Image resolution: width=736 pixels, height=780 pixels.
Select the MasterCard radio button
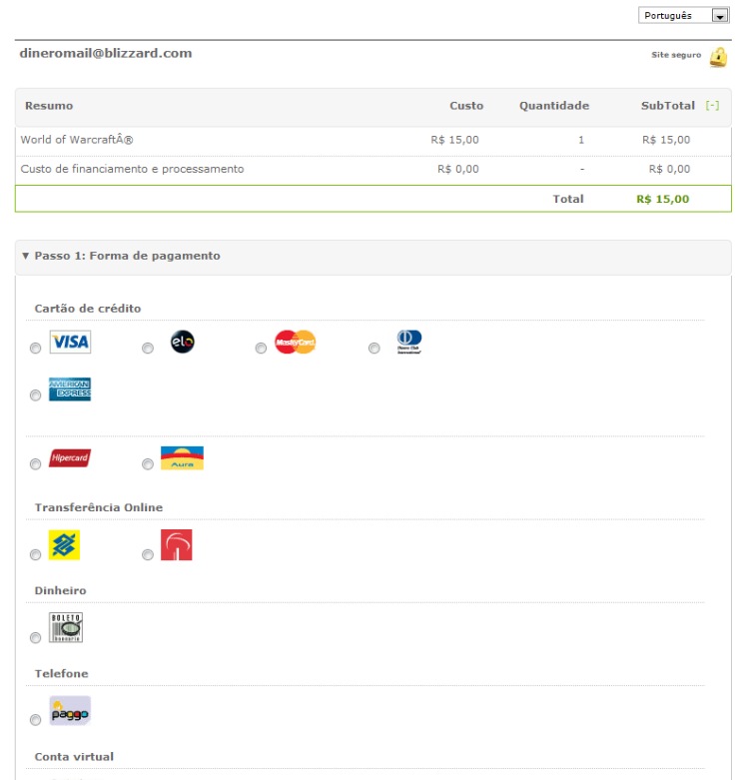[x=261, y=349]
